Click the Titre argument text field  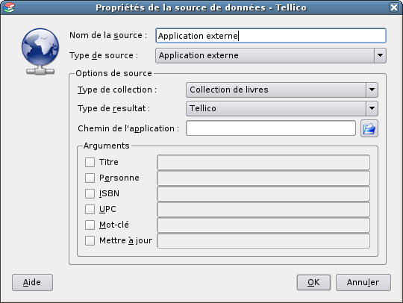coord(263,162)
